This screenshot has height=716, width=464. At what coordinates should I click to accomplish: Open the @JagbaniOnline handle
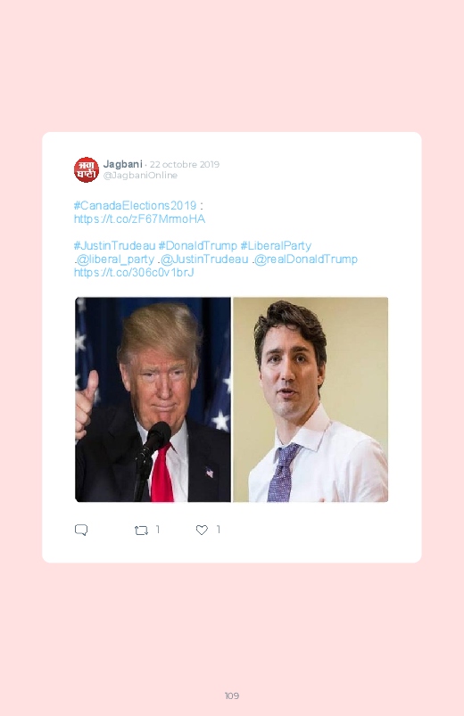pos(140,176)
